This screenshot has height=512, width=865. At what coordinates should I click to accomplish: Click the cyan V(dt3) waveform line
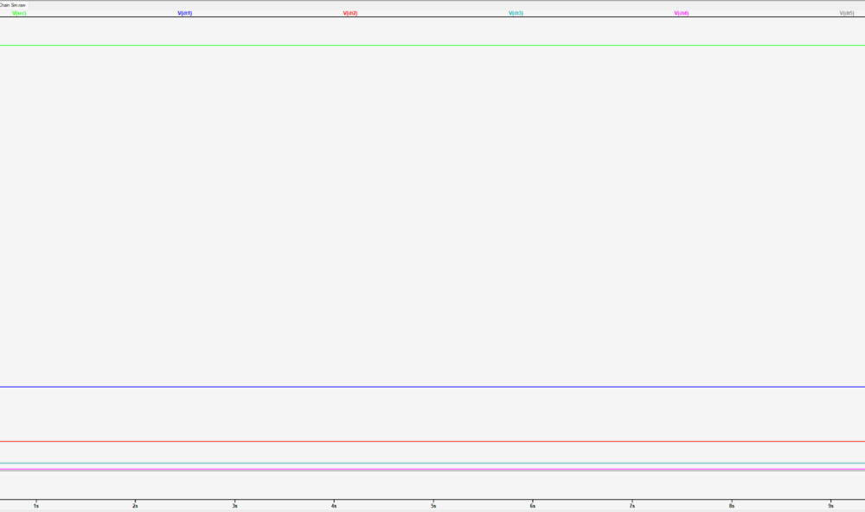click(432, 464)
